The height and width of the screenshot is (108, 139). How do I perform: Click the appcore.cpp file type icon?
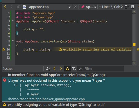25,7
